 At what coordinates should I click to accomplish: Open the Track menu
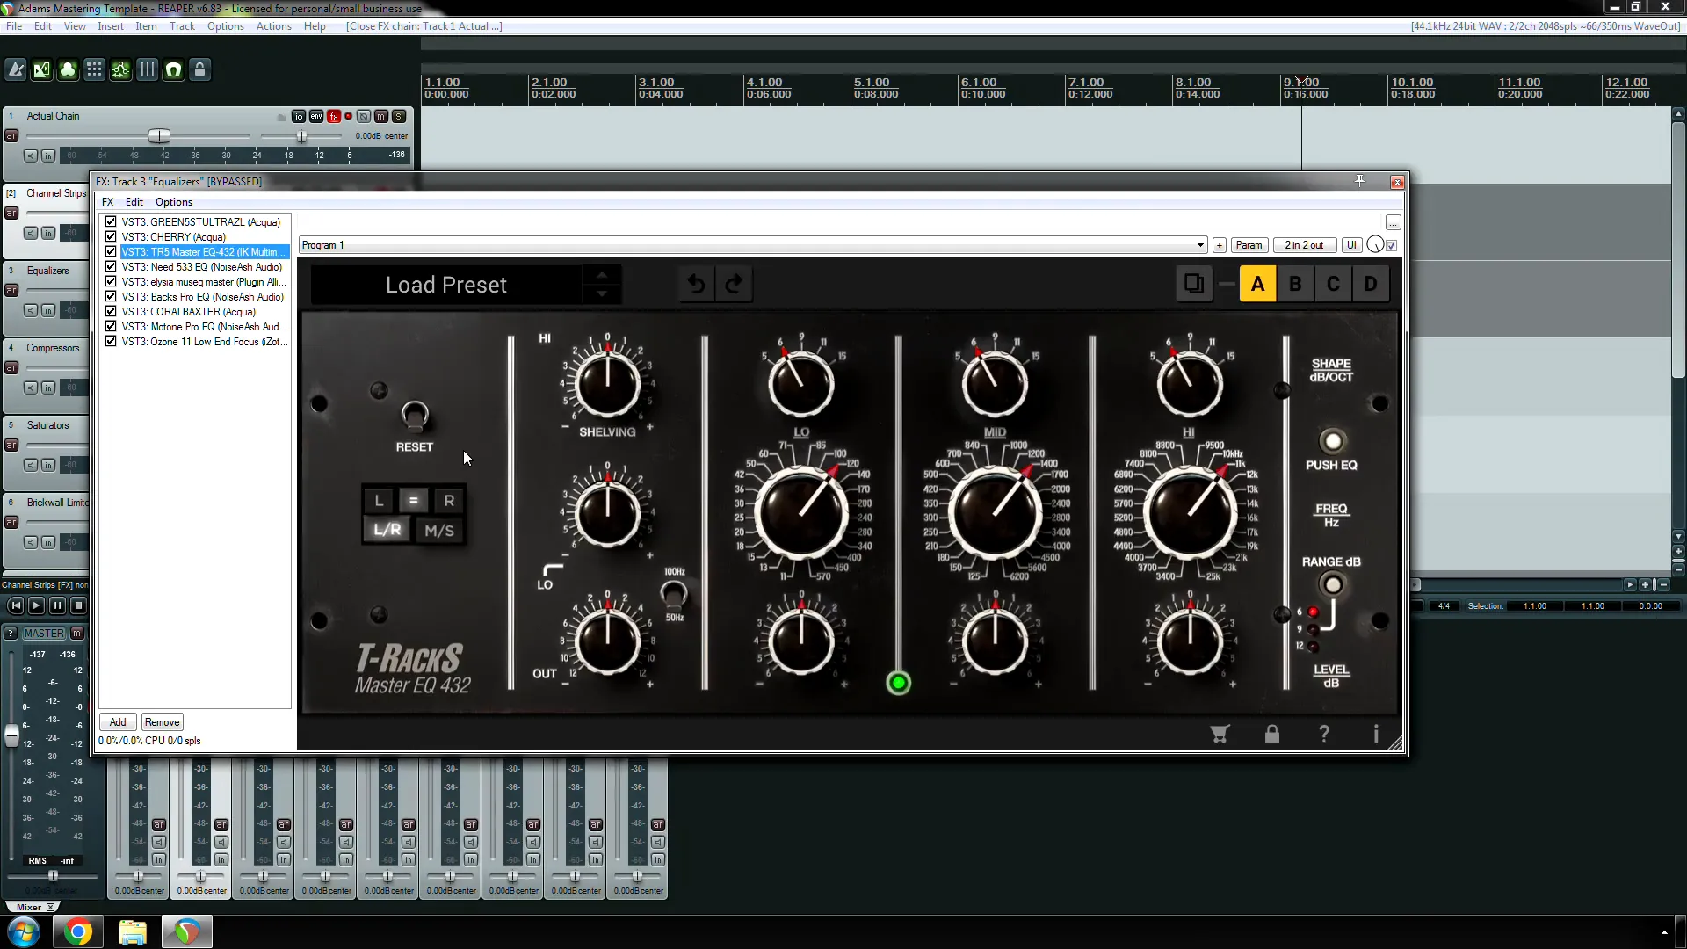click(182, 26)
